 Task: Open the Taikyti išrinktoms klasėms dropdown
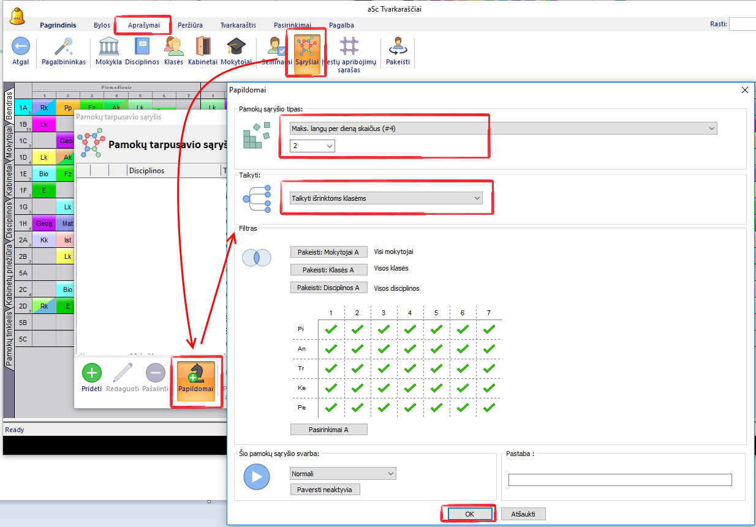477,198
